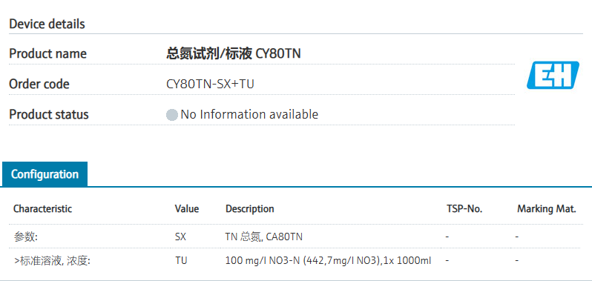The width and height of the screenshot is (592, 281).
Task: Click the Marking Mat. column header
Action: 546,209
